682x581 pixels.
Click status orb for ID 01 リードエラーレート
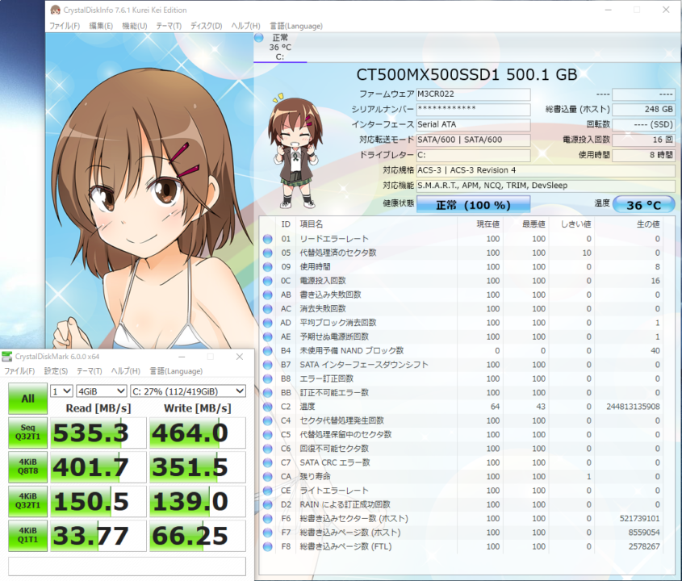(267, 239)
